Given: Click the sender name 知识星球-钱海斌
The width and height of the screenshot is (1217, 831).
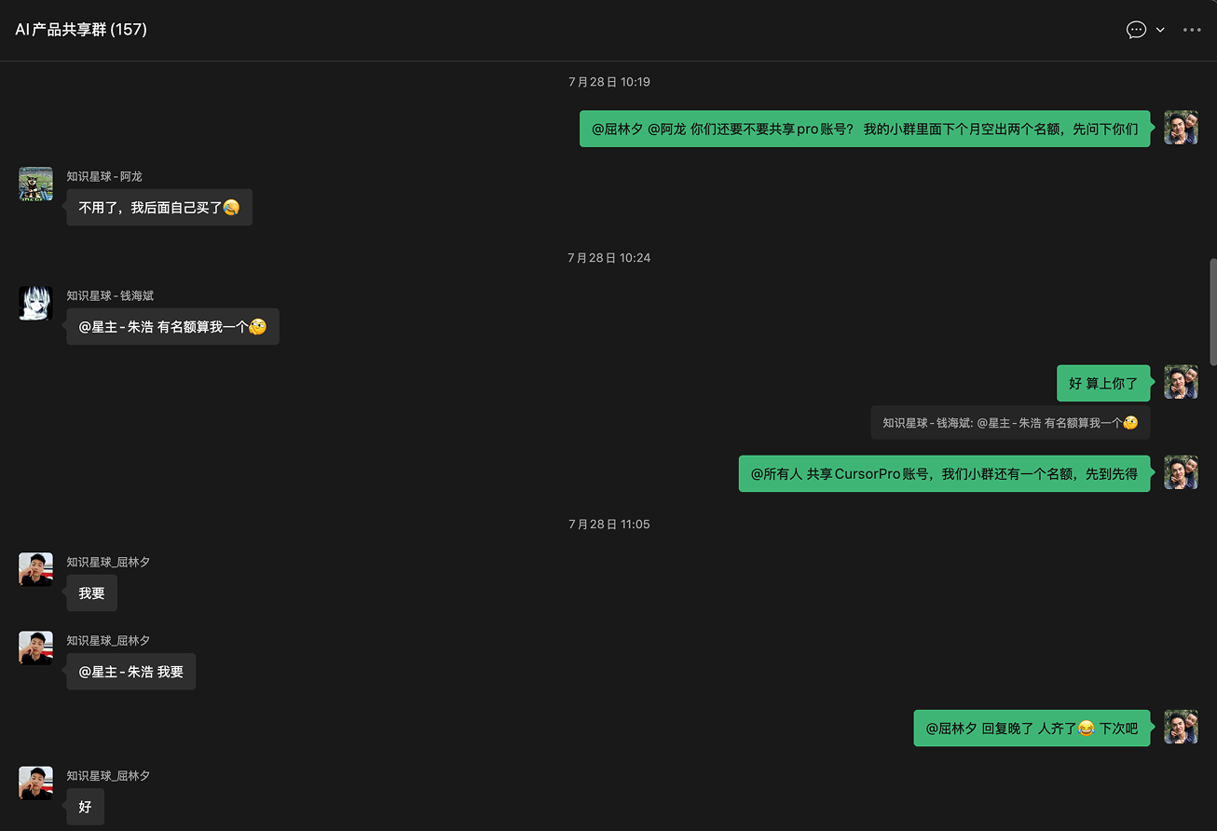Looking at the screenshot, I should (x=110, y=295).
